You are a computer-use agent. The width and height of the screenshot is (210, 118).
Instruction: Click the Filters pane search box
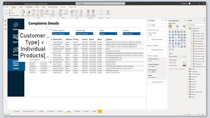coord(157,25)
